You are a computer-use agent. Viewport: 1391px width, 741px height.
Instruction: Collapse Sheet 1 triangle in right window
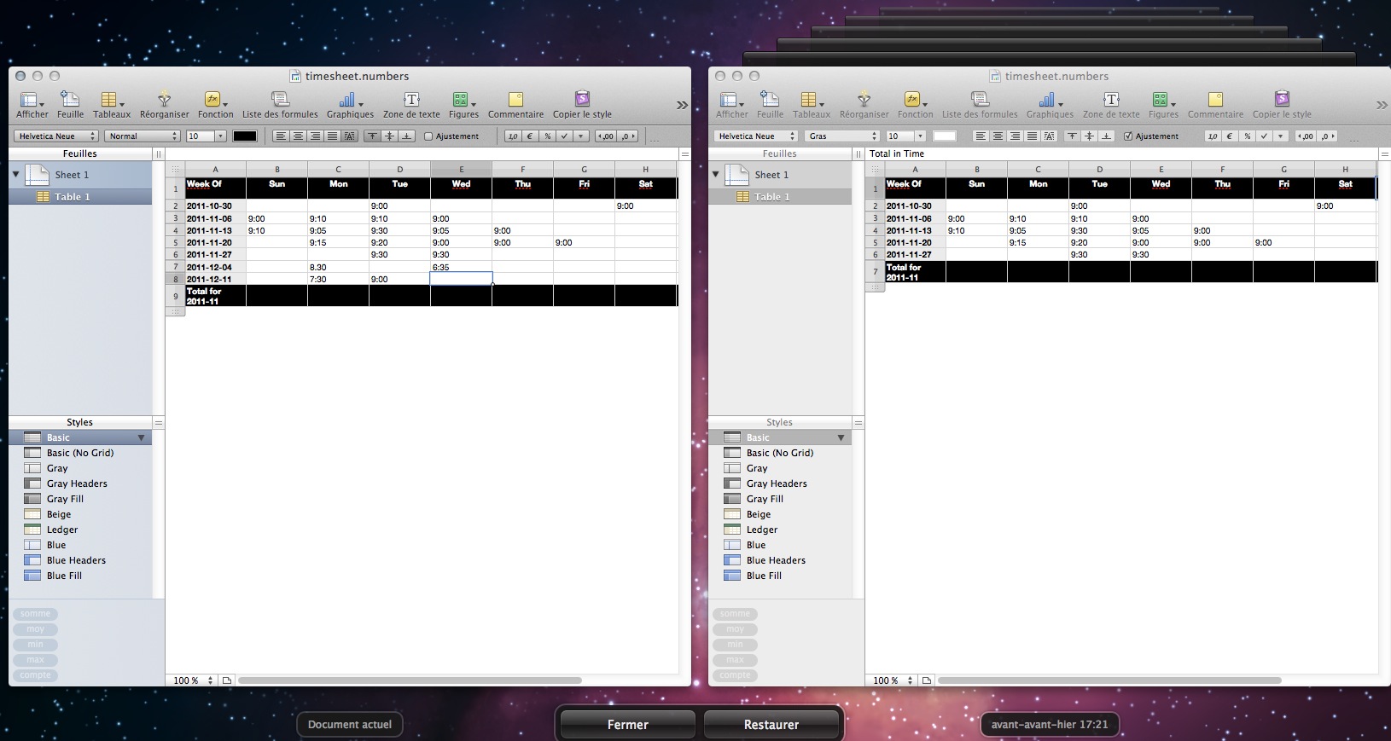715,174
